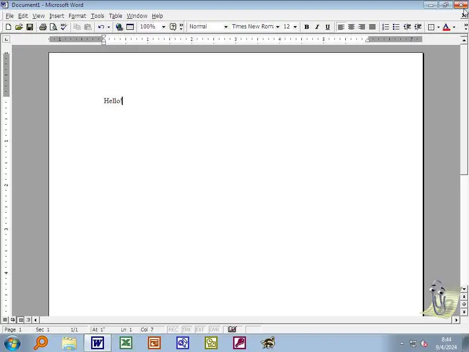
Task: Switch to Outline view
Action: [x=28, y=320]
